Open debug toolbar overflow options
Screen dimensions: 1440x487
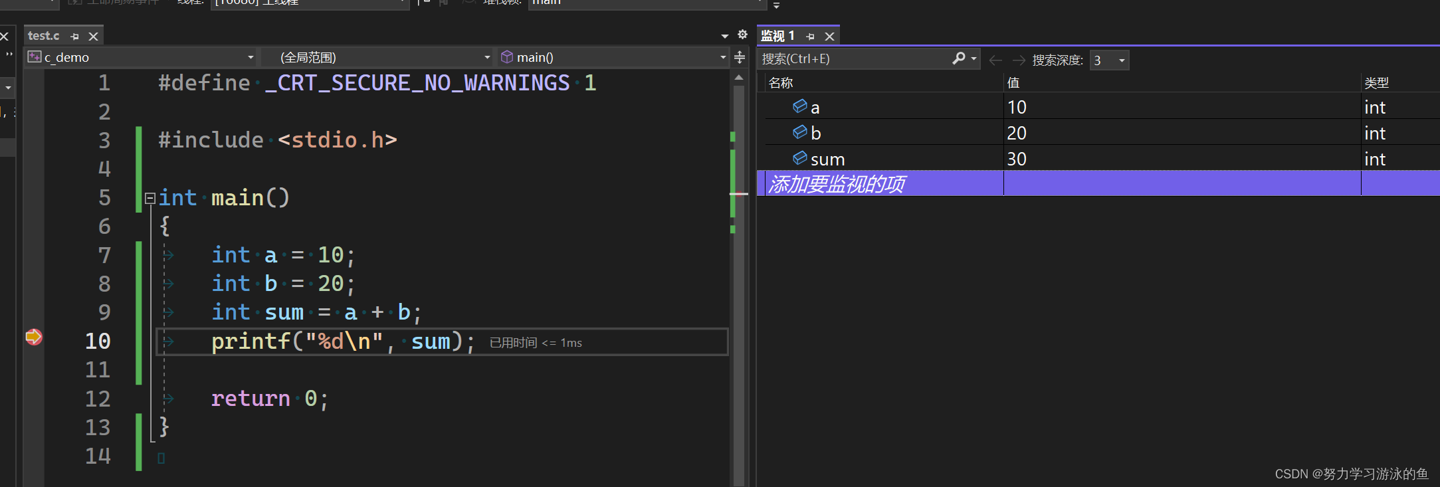click(x=776, y=5)
